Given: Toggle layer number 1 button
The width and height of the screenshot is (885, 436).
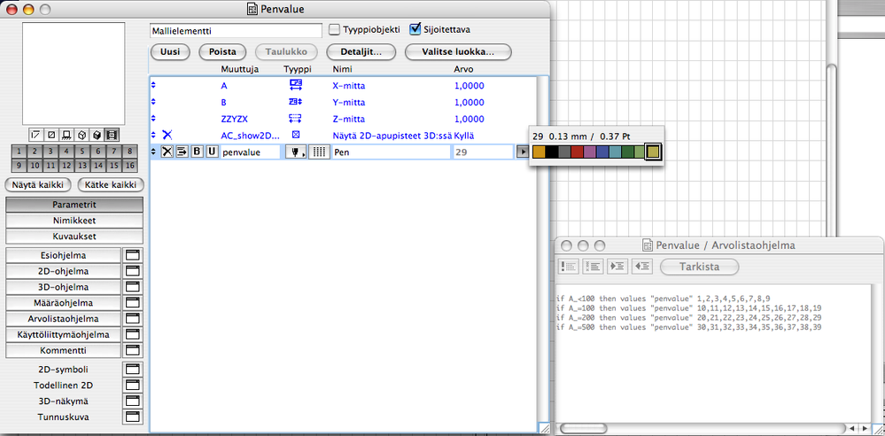Looking at the screenshot, I should tap(19, 152).
